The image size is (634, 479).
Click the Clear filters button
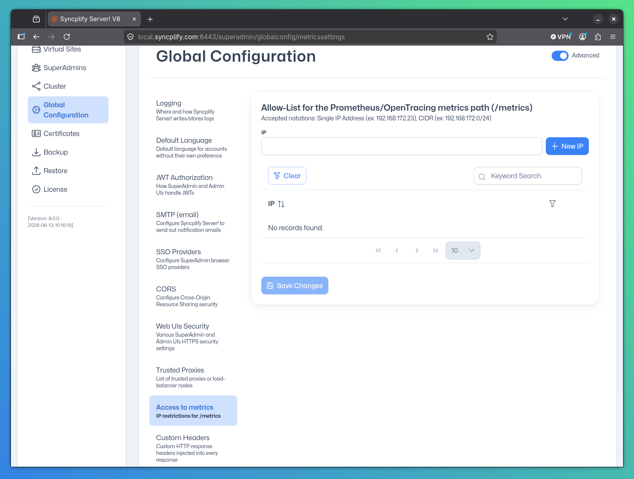[x=287, y=176]
